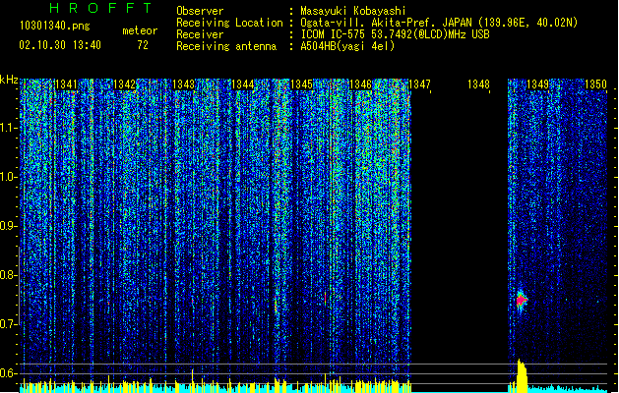The width and height of the screenshot is (619, 393).
Task: Click the 0.7 kHz axis label
Action: click(x=9, y=324)
